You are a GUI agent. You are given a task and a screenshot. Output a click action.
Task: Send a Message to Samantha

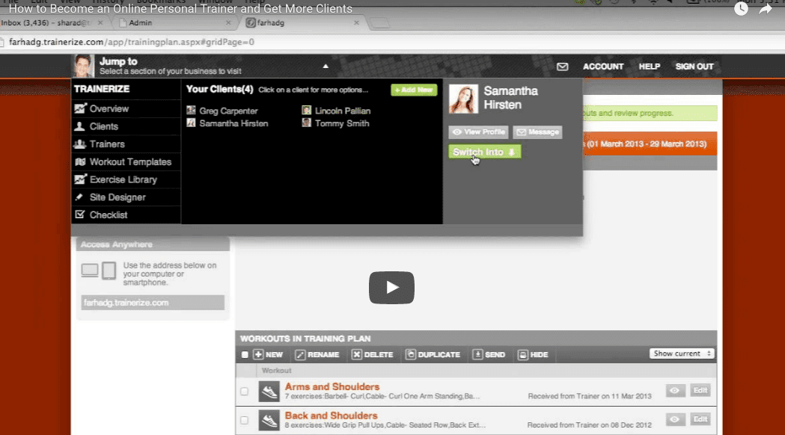click(538, 132)
